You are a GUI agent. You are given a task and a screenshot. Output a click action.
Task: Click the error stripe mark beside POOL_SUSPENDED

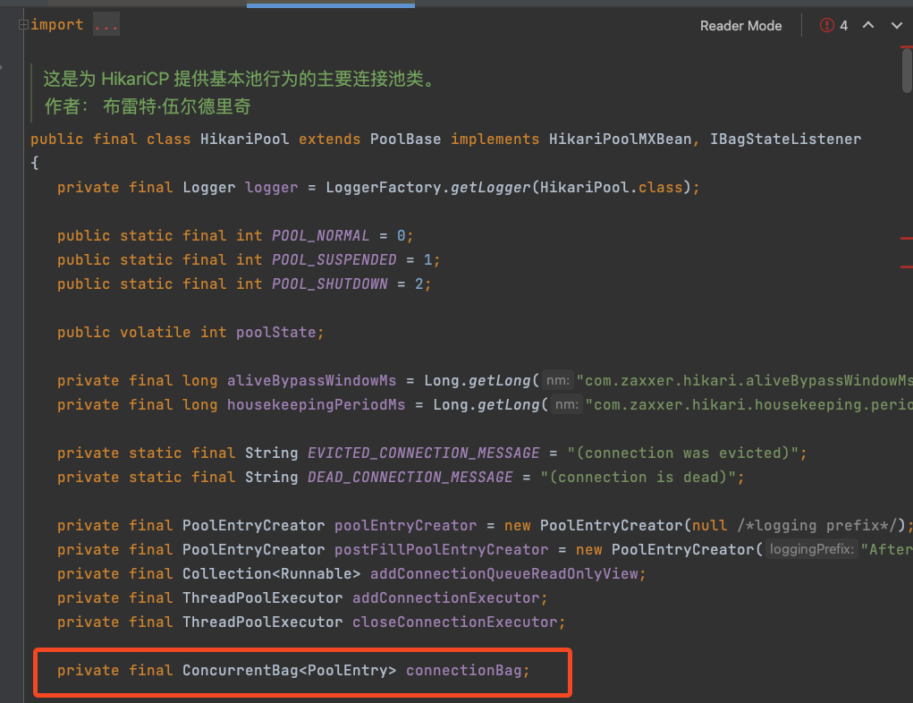(x=907, y=267)
